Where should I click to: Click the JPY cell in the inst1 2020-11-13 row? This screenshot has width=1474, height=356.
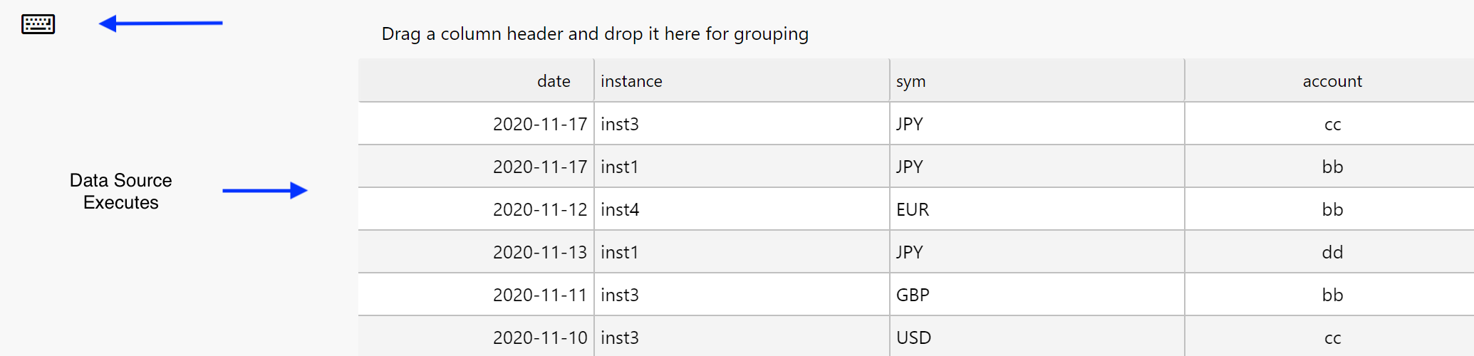[x=909, y=252]
